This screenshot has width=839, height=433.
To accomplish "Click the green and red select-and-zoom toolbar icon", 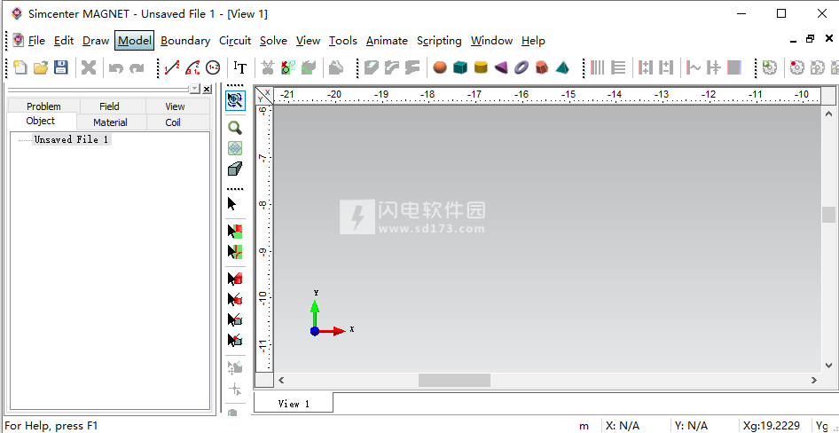I will (x=288, y=67).
